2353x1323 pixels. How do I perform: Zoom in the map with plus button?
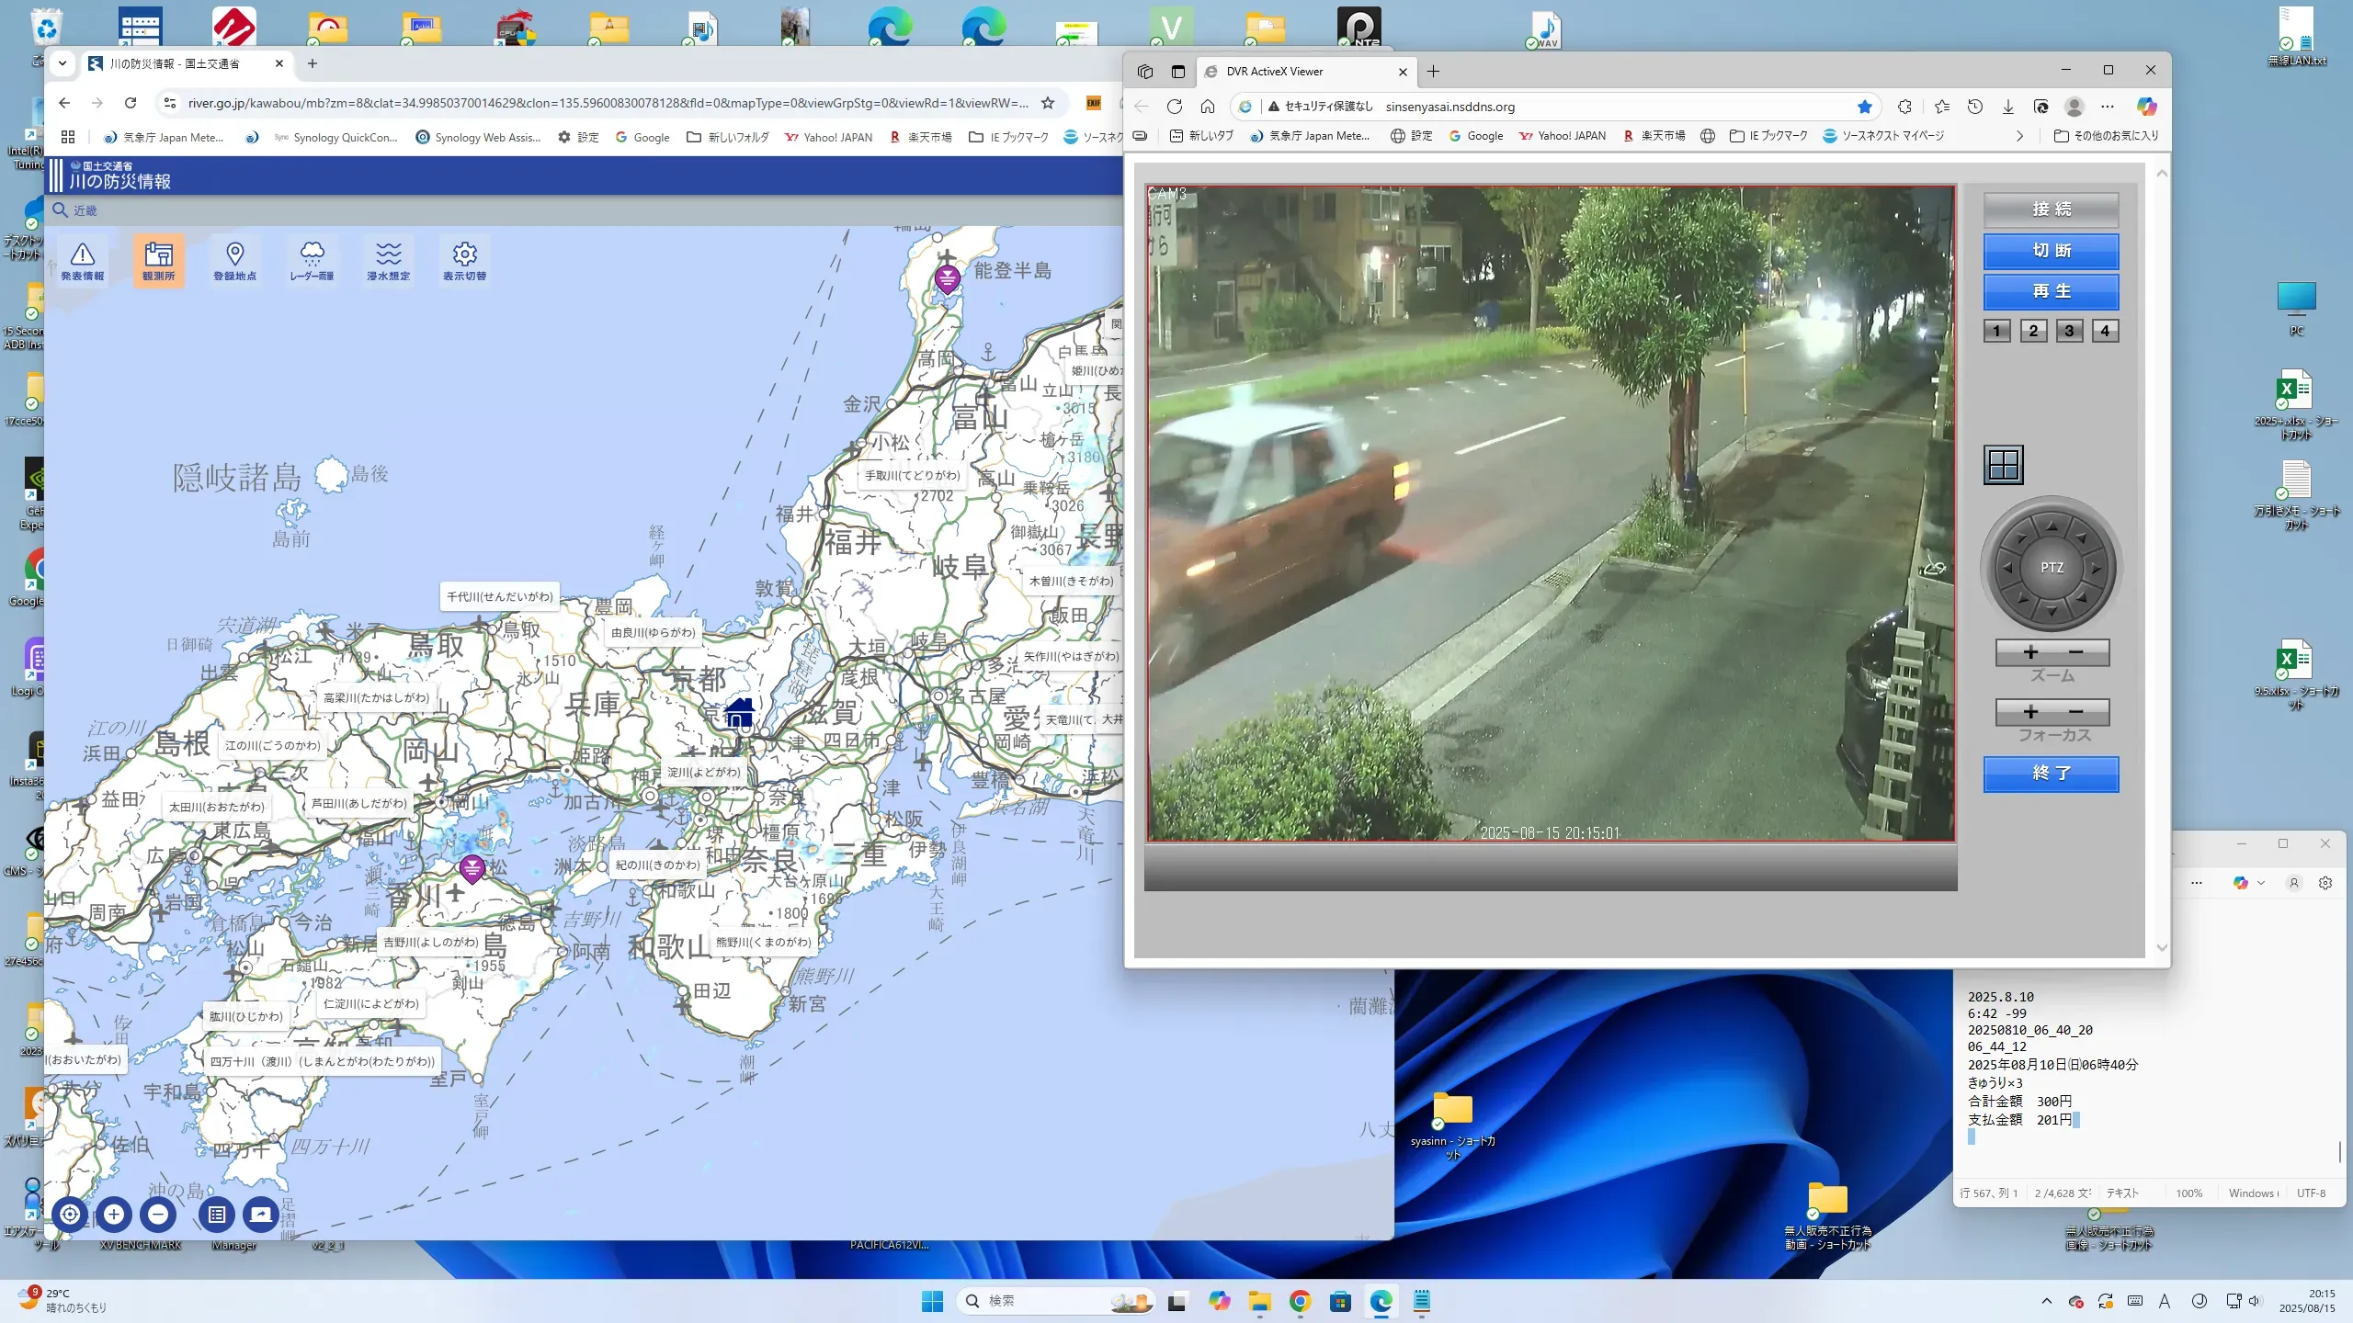[114, 1214]
